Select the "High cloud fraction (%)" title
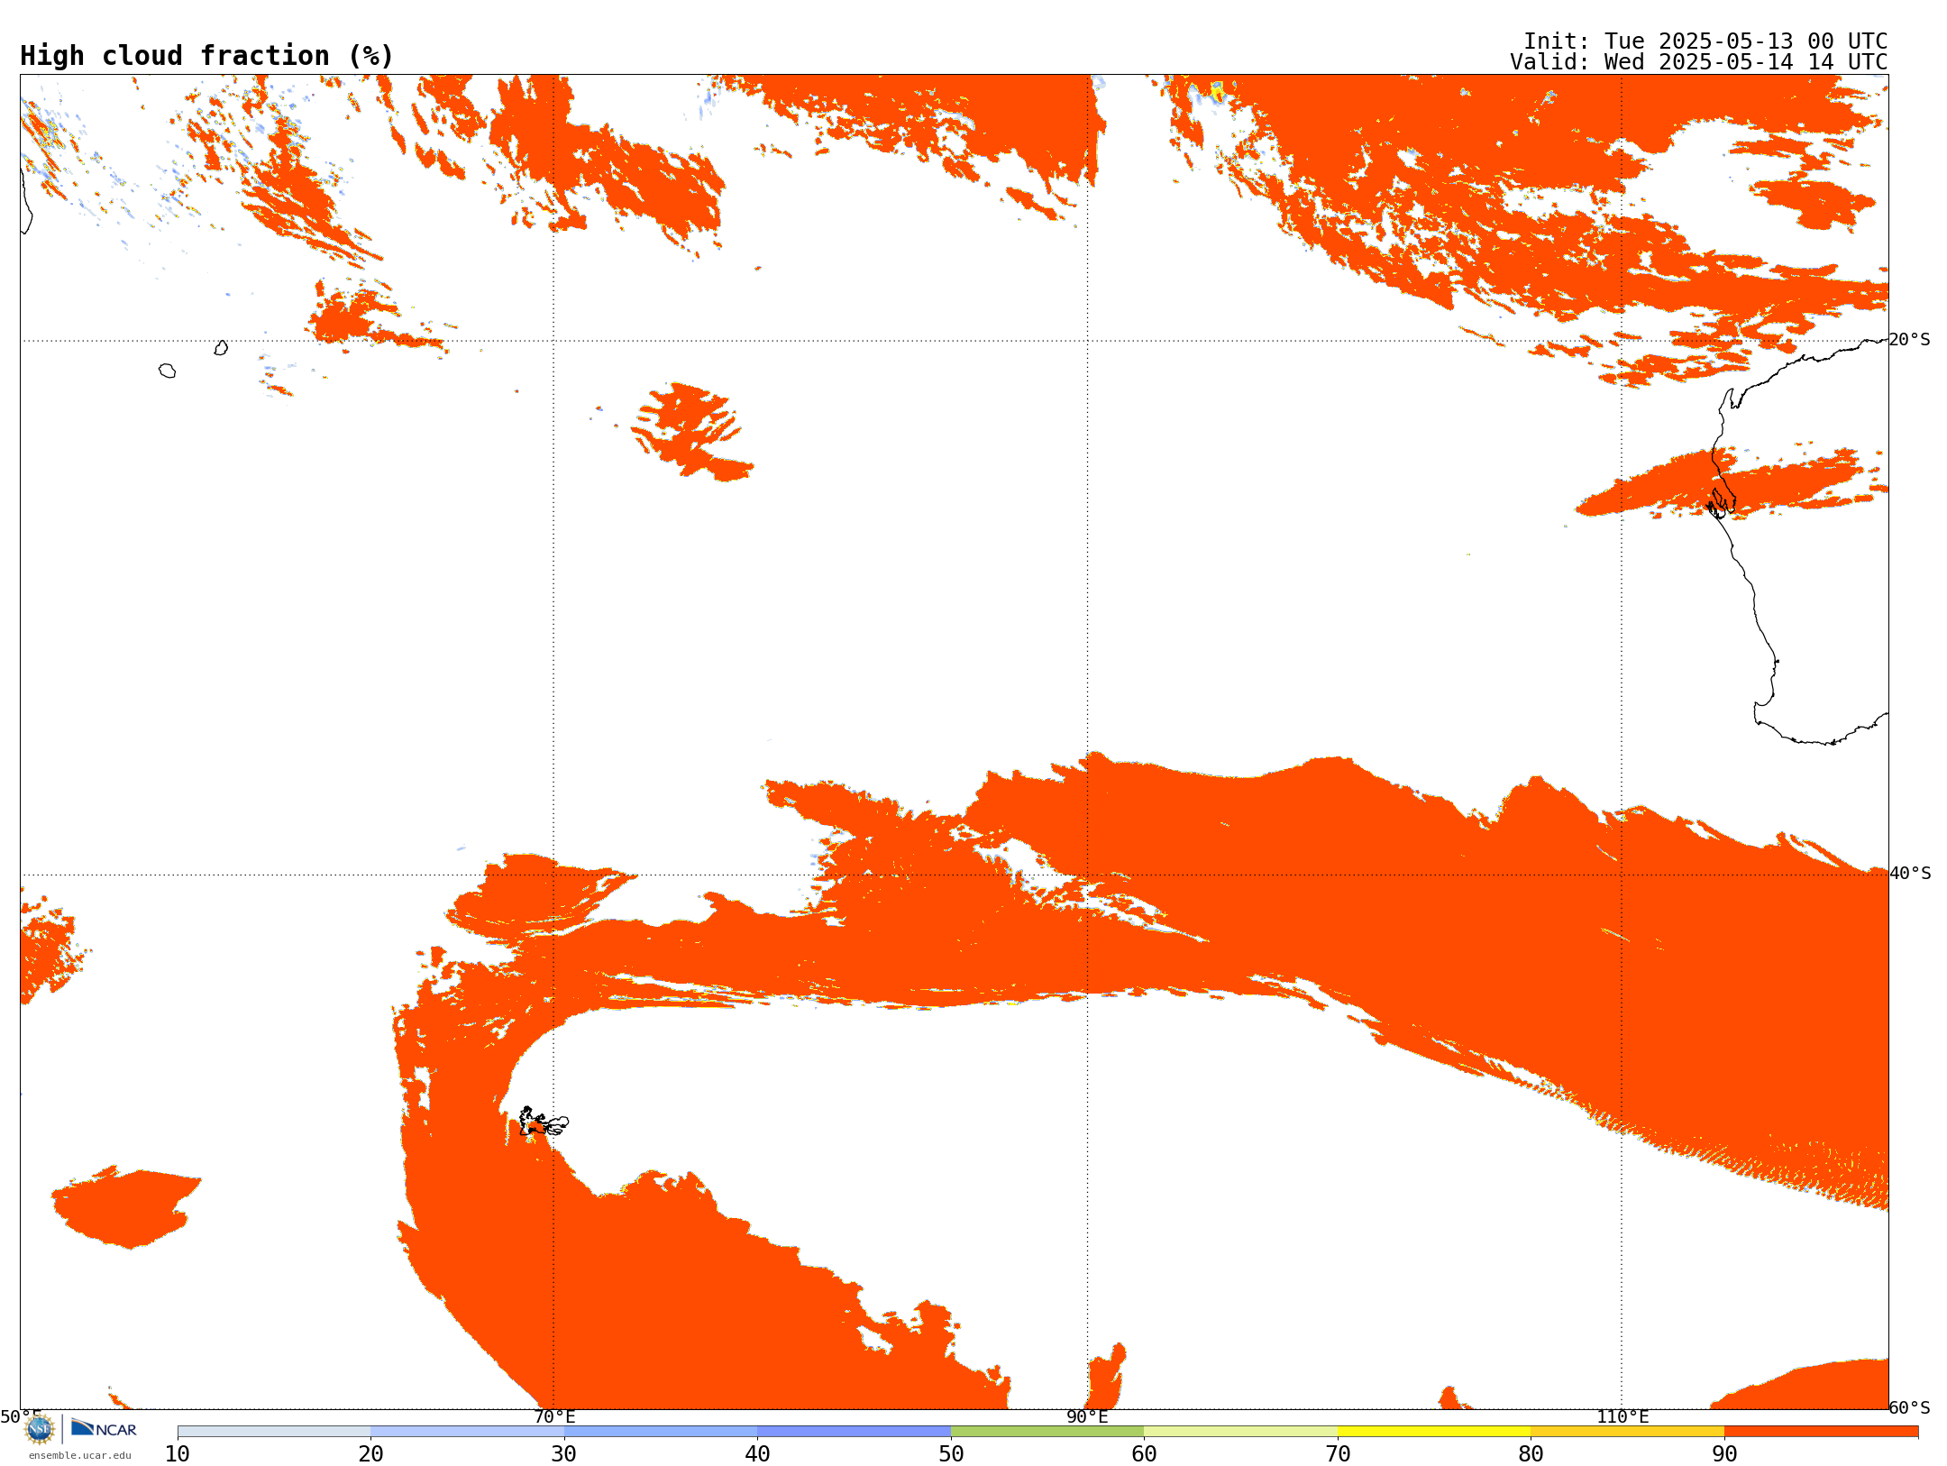The height and width of the screenshot is (1466, 1947). pyautogui.click(x=207, y=56)
